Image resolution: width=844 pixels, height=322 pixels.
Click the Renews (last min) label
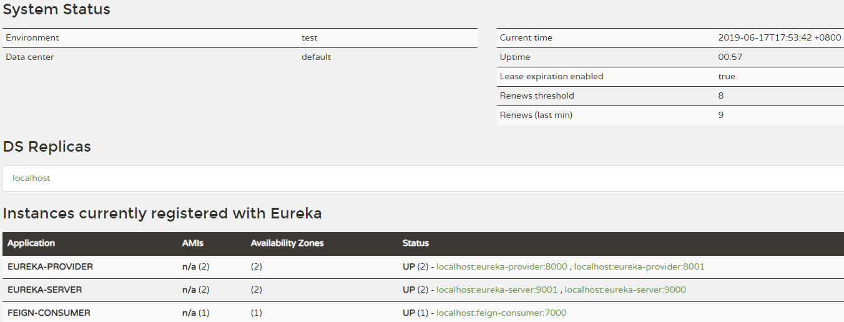tap(536, 115)
